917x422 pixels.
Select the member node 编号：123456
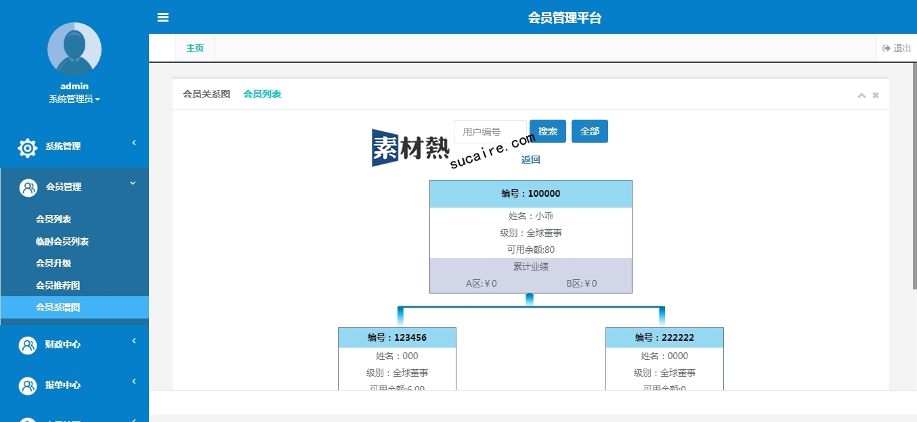click(x=397, y=337)
